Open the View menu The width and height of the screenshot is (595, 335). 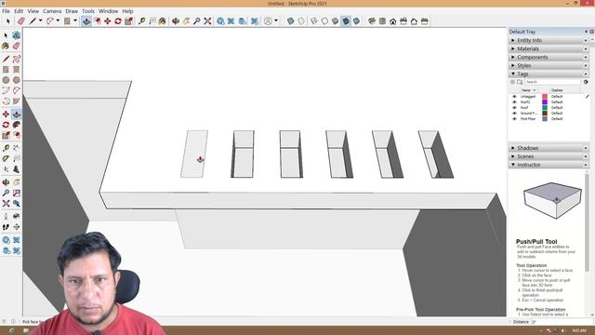(33, 11)
